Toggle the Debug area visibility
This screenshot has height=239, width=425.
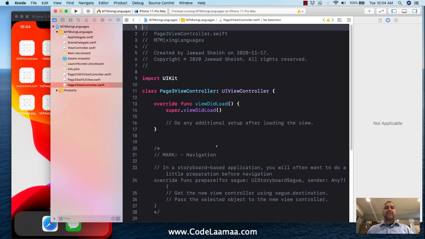[404, 11]
